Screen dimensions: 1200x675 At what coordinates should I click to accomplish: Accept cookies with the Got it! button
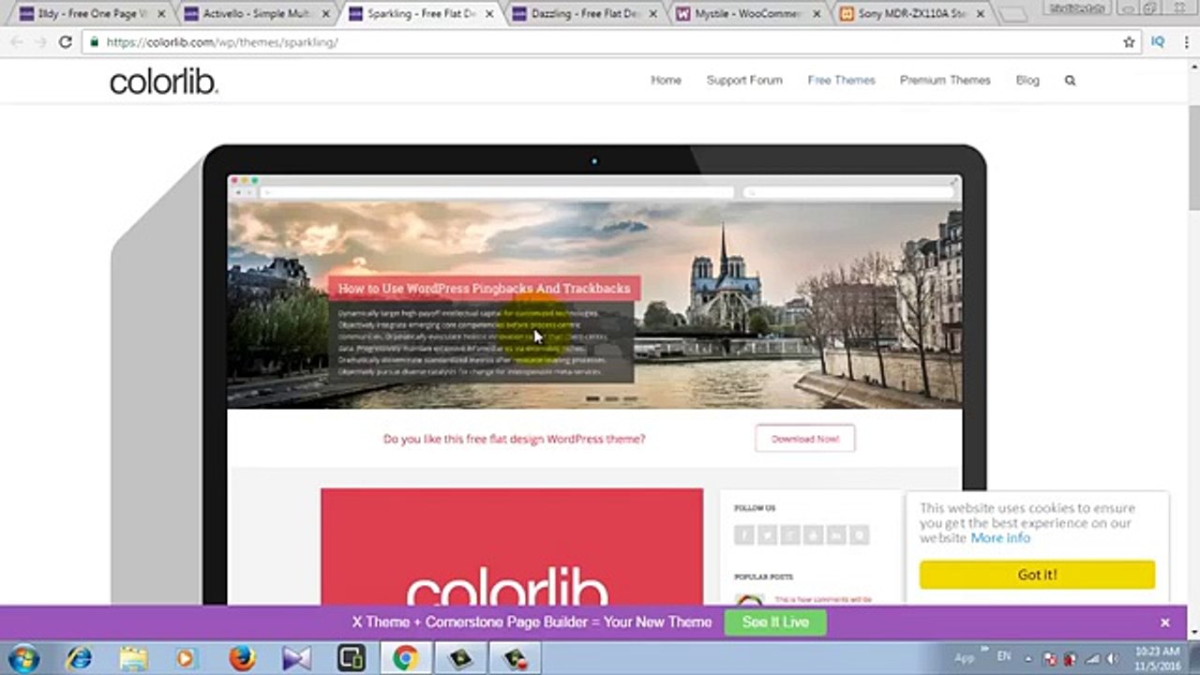point(1037,575)
